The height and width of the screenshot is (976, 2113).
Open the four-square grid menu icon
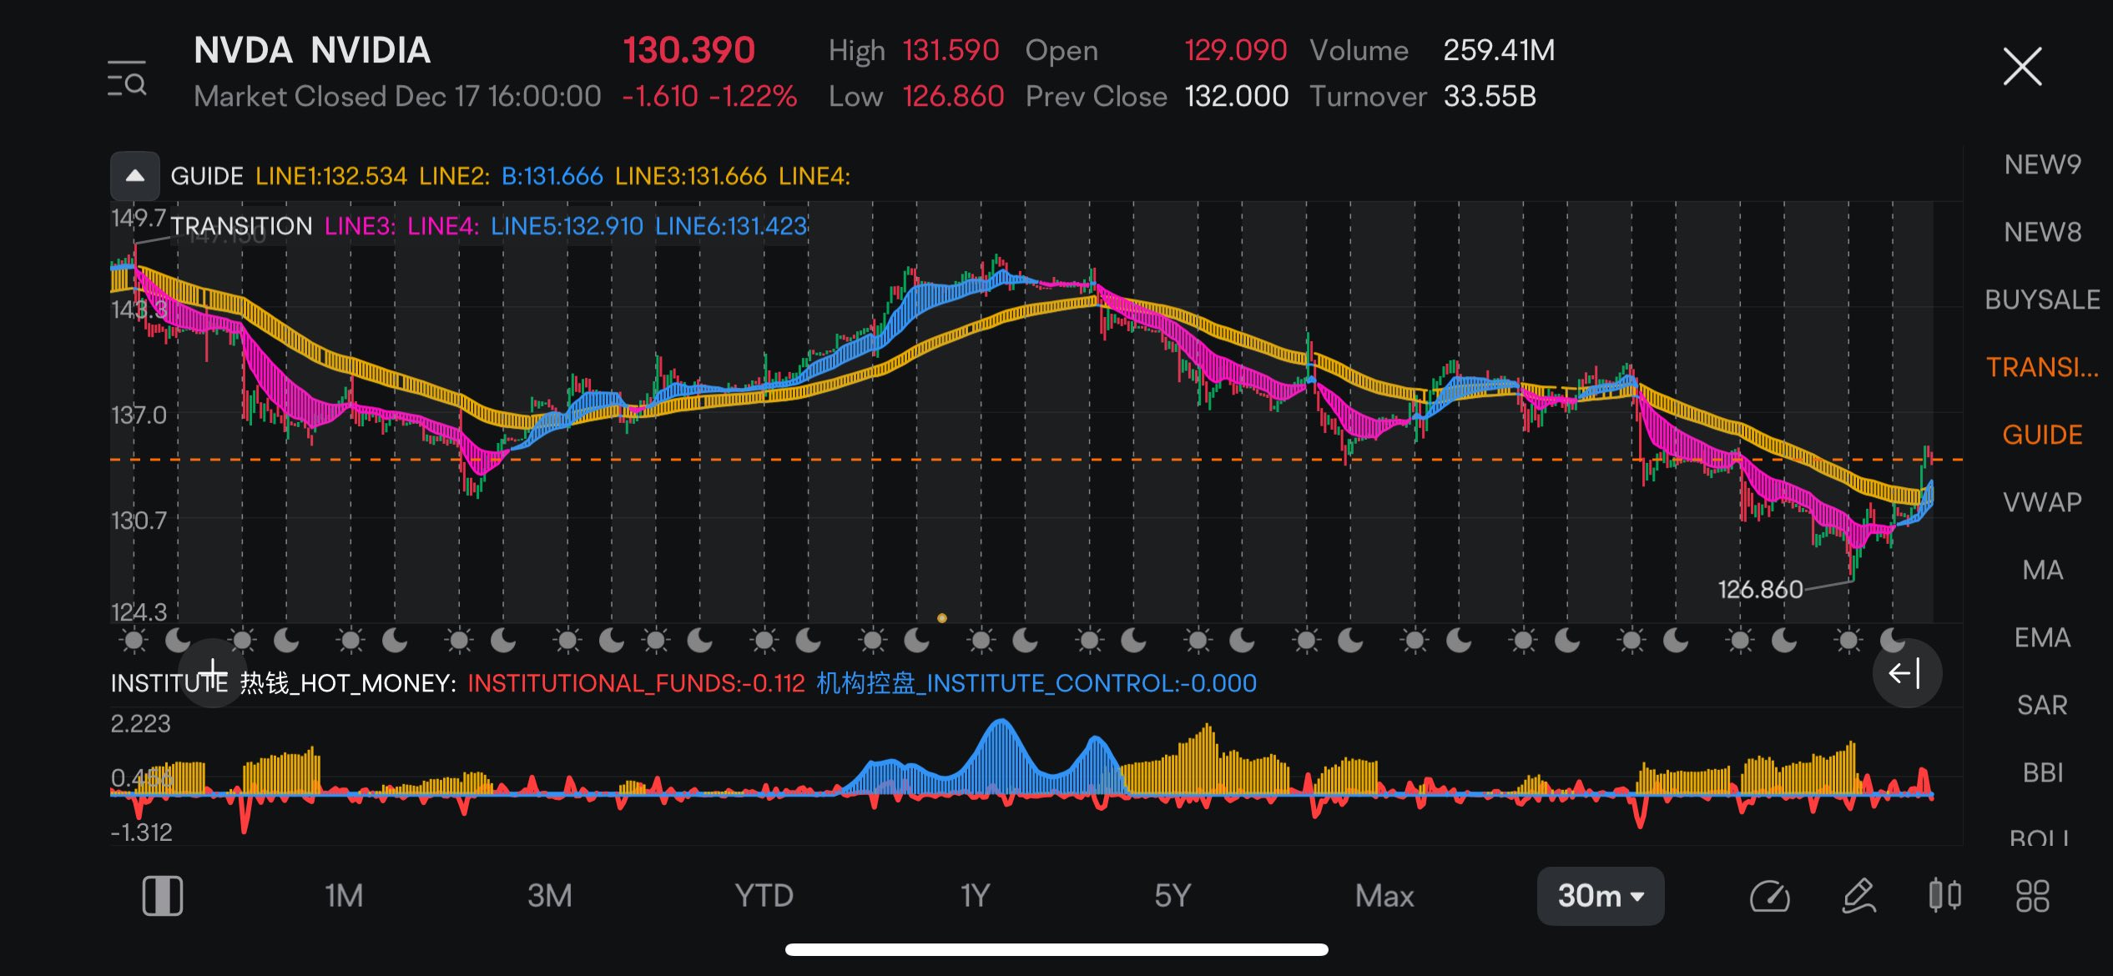tap(2032, 897)
